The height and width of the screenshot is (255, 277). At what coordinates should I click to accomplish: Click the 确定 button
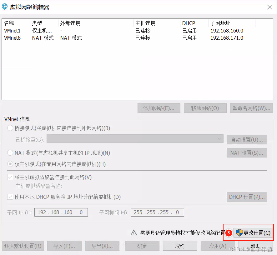142,246
